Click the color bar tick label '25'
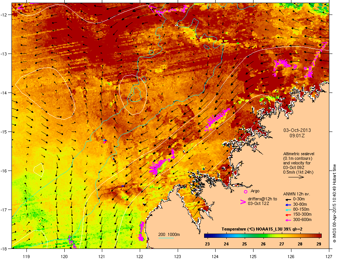 tap(245, 244)
